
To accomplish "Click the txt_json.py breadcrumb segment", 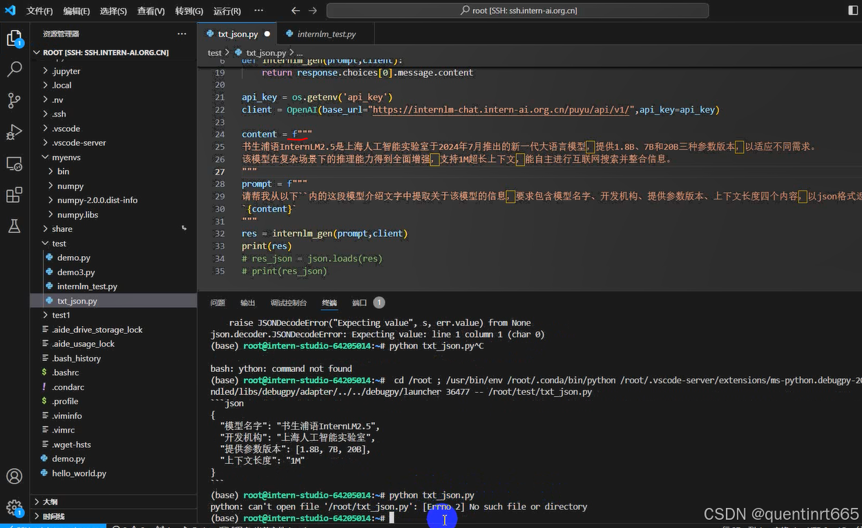I will [265, 52].
